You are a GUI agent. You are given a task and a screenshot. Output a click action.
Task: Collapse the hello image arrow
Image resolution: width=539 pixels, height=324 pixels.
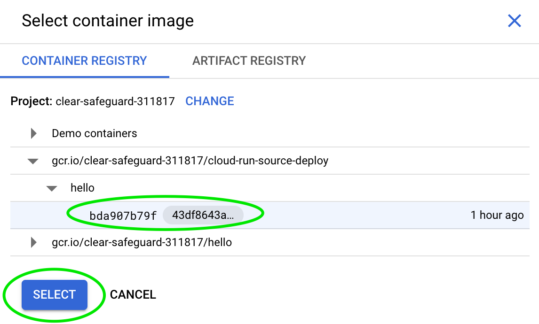click(52, 188)
